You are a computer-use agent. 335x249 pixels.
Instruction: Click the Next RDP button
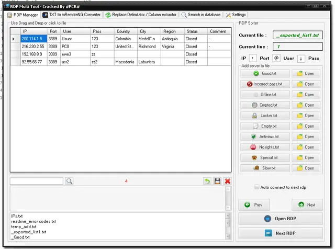point(280,233)
